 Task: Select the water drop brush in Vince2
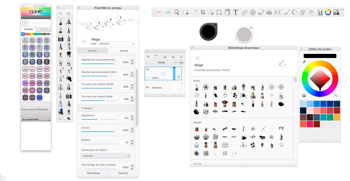tap(196, 145)
